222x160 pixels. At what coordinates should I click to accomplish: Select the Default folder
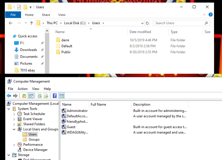pyautogui.click(x=64, y=46)
